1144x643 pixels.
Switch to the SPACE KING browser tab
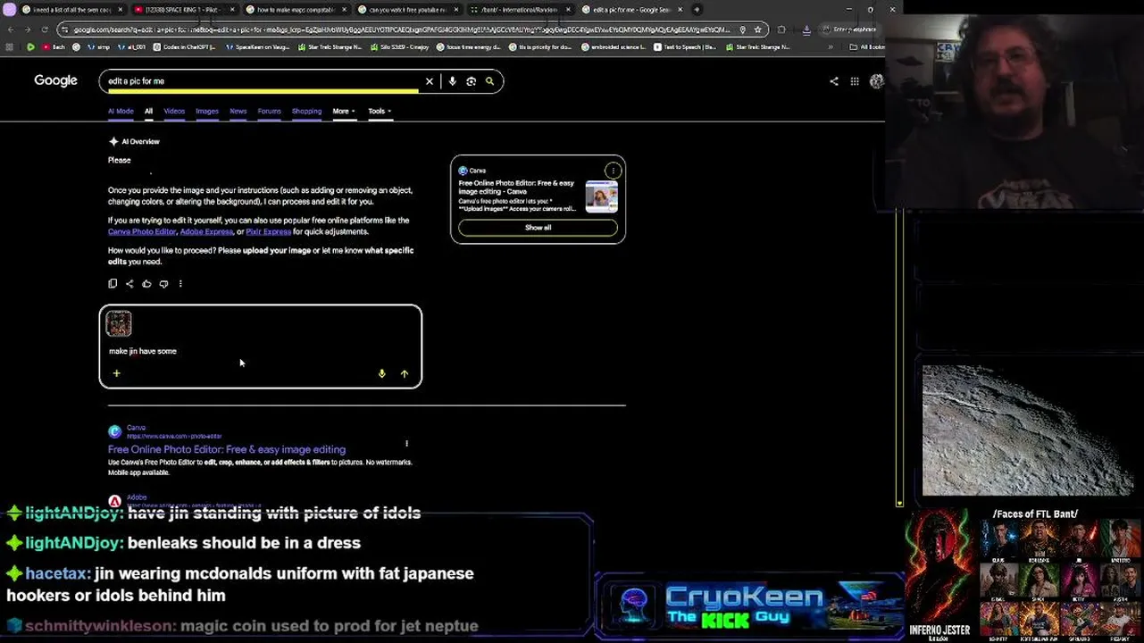click(x=183, y=10)
